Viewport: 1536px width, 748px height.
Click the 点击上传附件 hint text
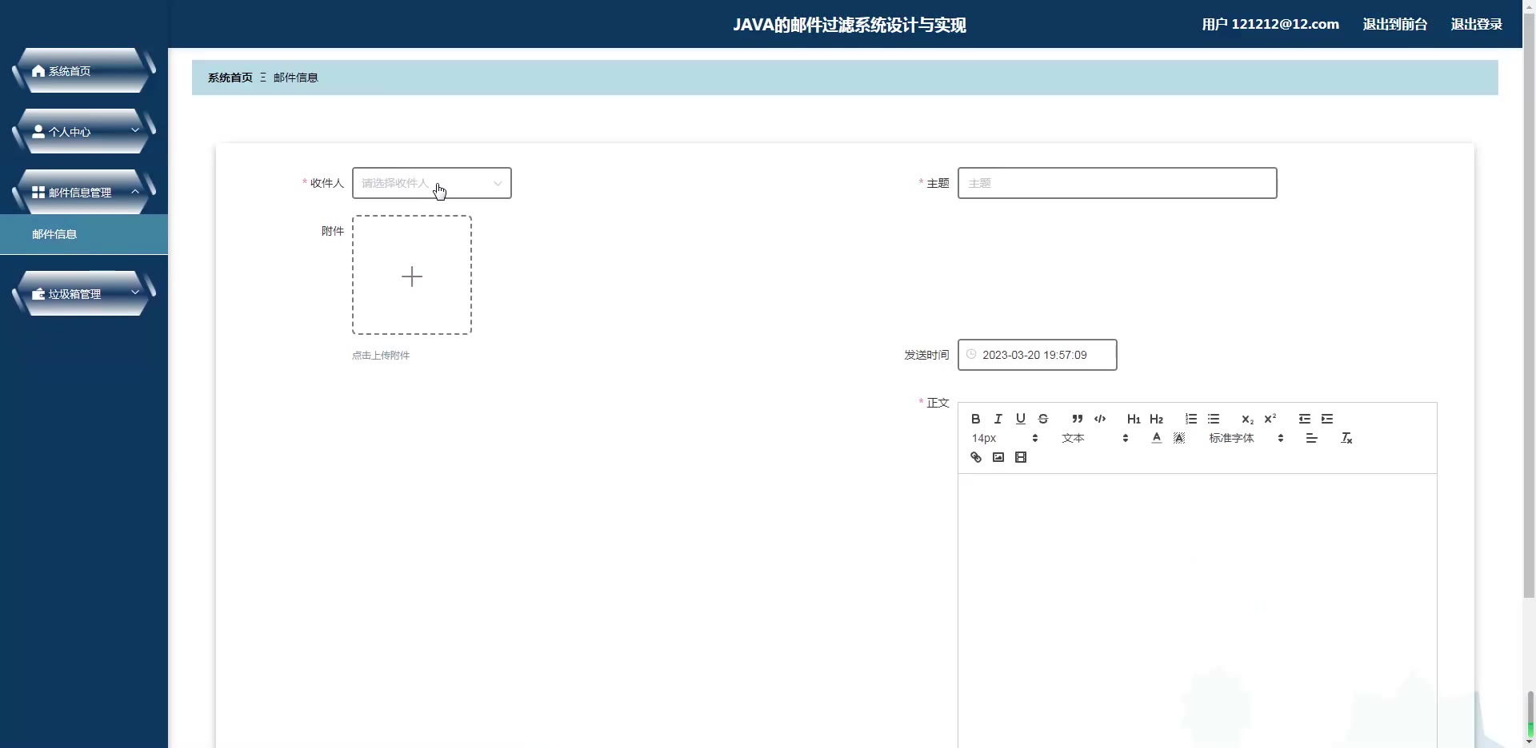click(381, 356)
